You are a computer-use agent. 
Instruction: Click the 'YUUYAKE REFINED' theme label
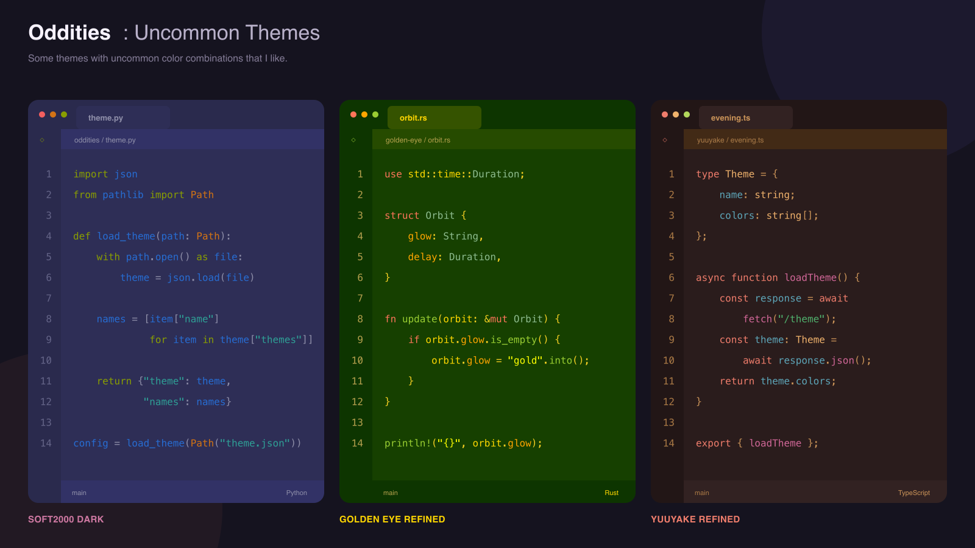pos(695,519)
